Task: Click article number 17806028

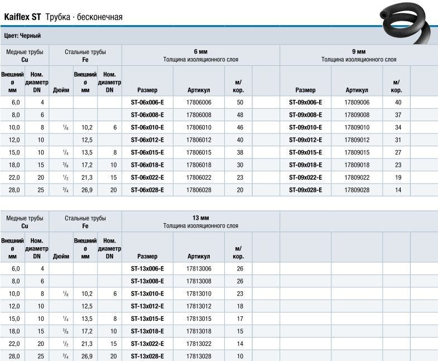Action: tap(199, 190)
